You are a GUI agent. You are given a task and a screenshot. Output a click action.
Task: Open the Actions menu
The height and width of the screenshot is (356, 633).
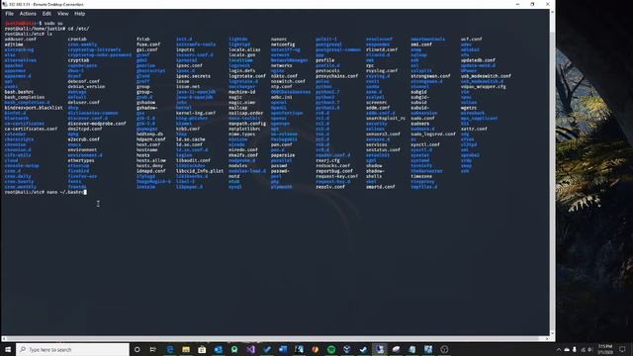tap(28, 13)
